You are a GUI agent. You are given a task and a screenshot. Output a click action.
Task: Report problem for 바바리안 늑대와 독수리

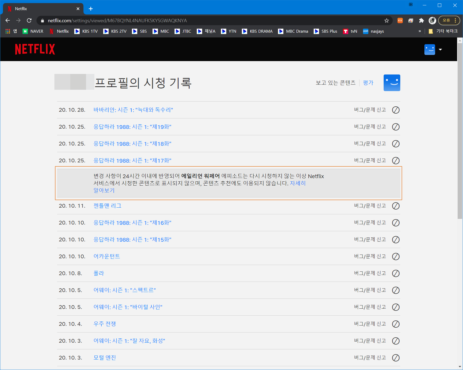pyautogui.click(x=370, y=110)
